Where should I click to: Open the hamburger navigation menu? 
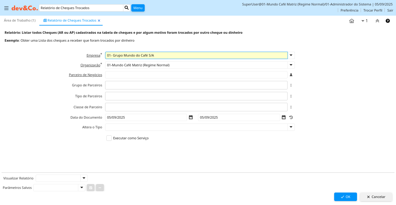click(x=6, y=8)
